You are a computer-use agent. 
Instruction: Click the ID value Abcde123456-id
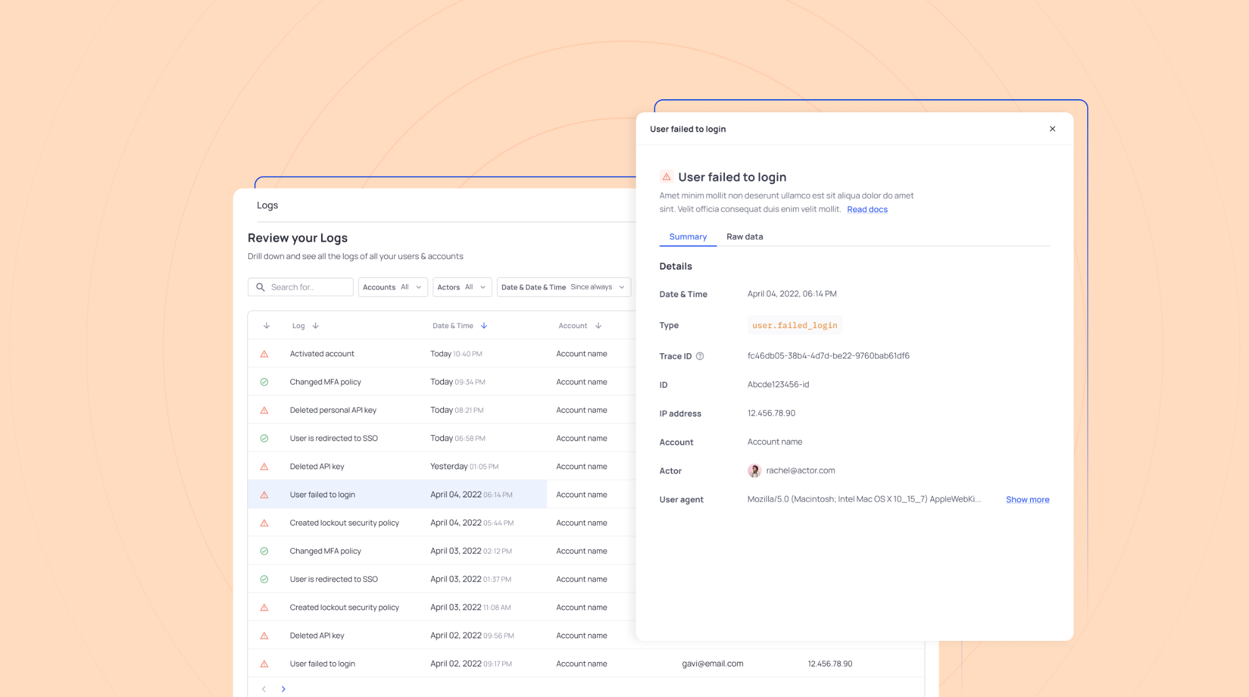click(778, 384)
